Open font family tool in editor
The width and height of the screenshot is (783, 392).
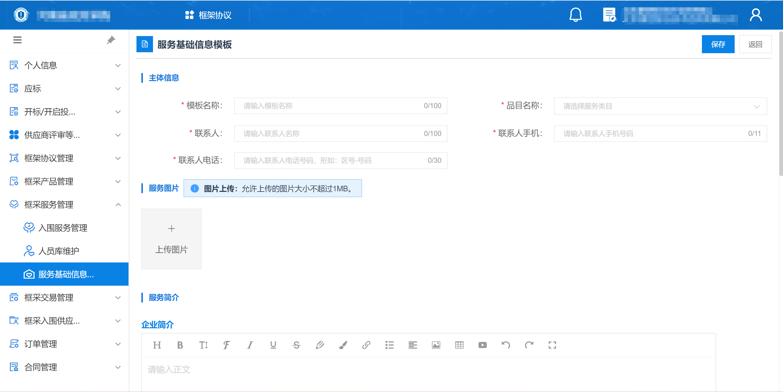[227, 345]
